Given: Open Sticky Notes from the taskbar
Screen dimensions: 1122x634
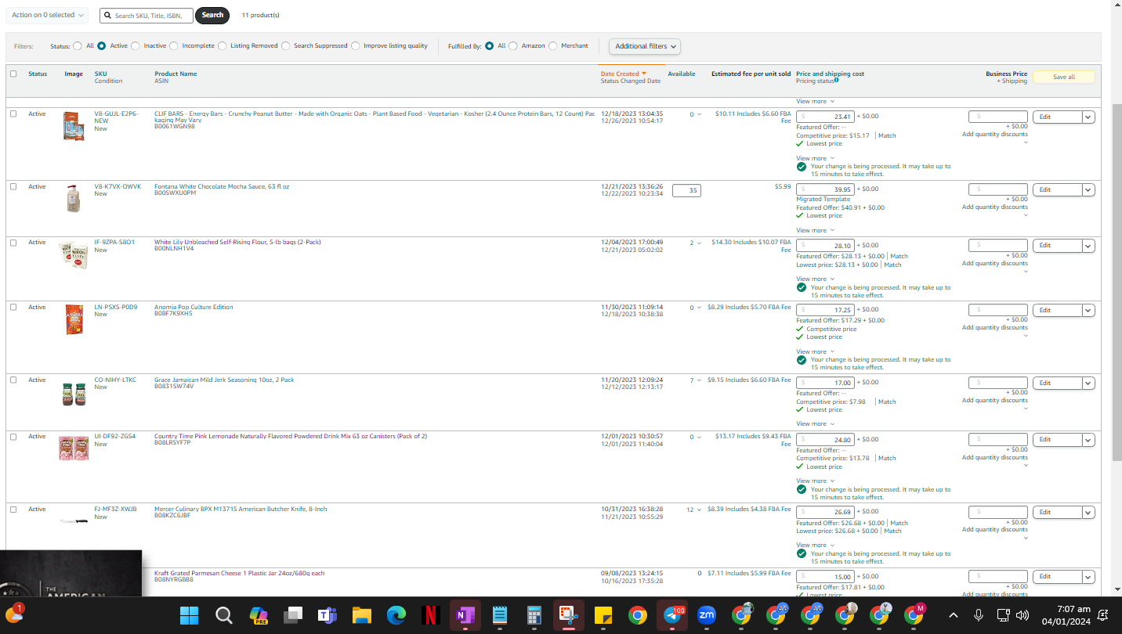Looking at the screenshot, I should pos(603,615).
